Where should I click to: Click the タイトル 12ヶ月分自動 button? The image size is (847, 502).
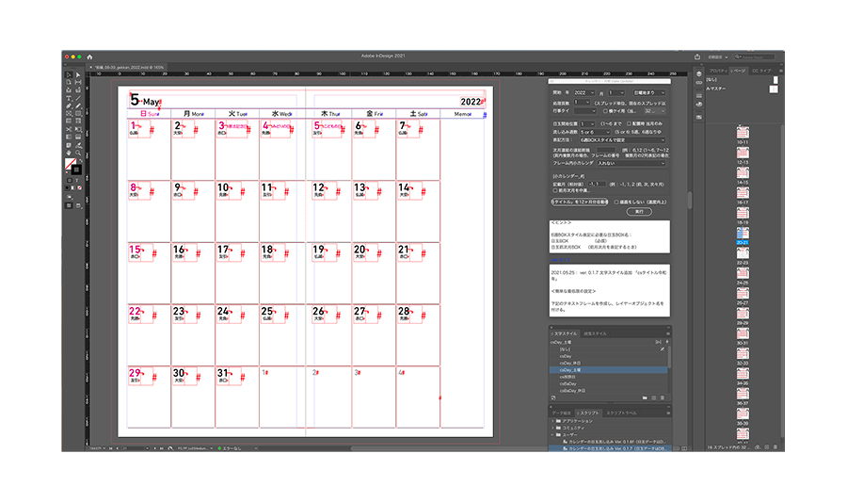(x=580, y=202)
